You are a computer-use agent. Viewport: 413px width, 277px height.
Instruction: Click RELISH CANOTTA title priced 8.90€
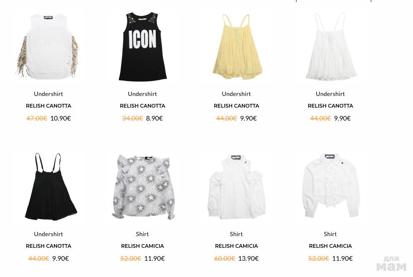(142, 106)
